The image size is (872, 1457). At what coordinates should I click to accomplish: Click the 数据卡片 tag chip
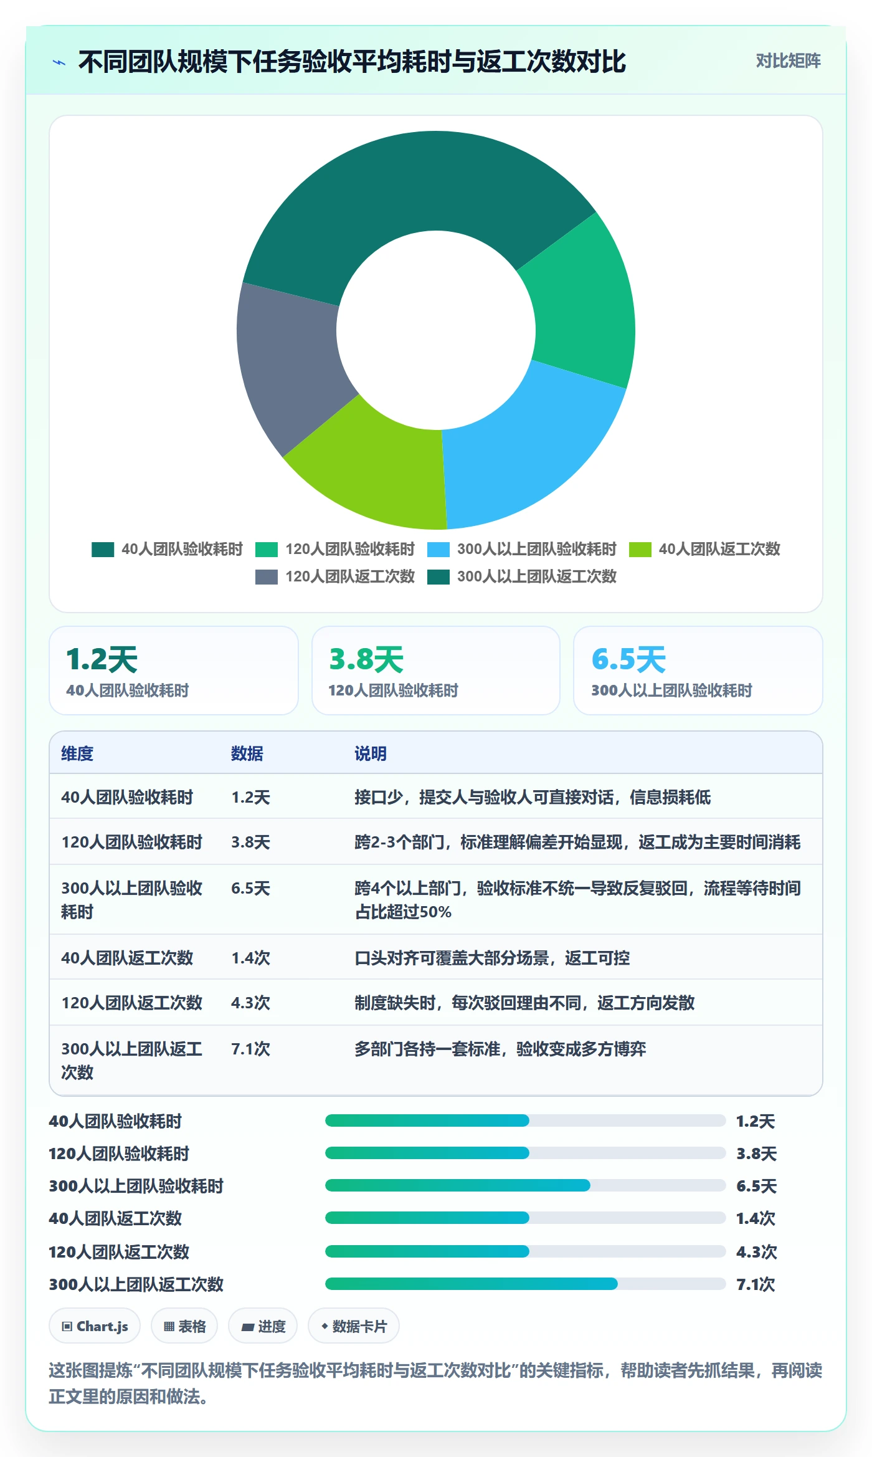pyautogui.click(x=354, y=1326)
